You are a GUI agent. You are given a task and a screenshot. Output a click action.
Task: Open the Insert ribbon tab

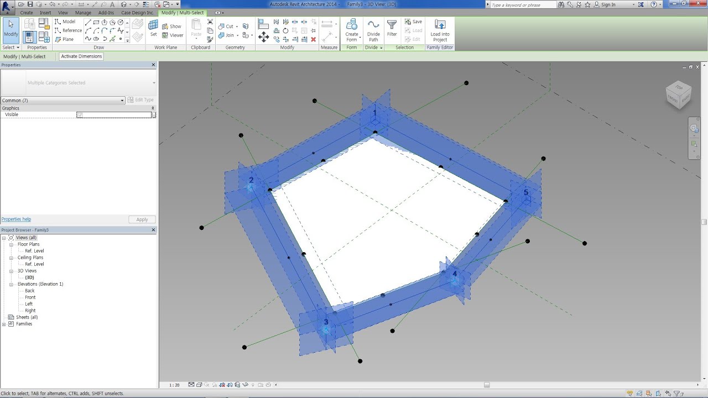pyautogui.click(x=45, y=13)
